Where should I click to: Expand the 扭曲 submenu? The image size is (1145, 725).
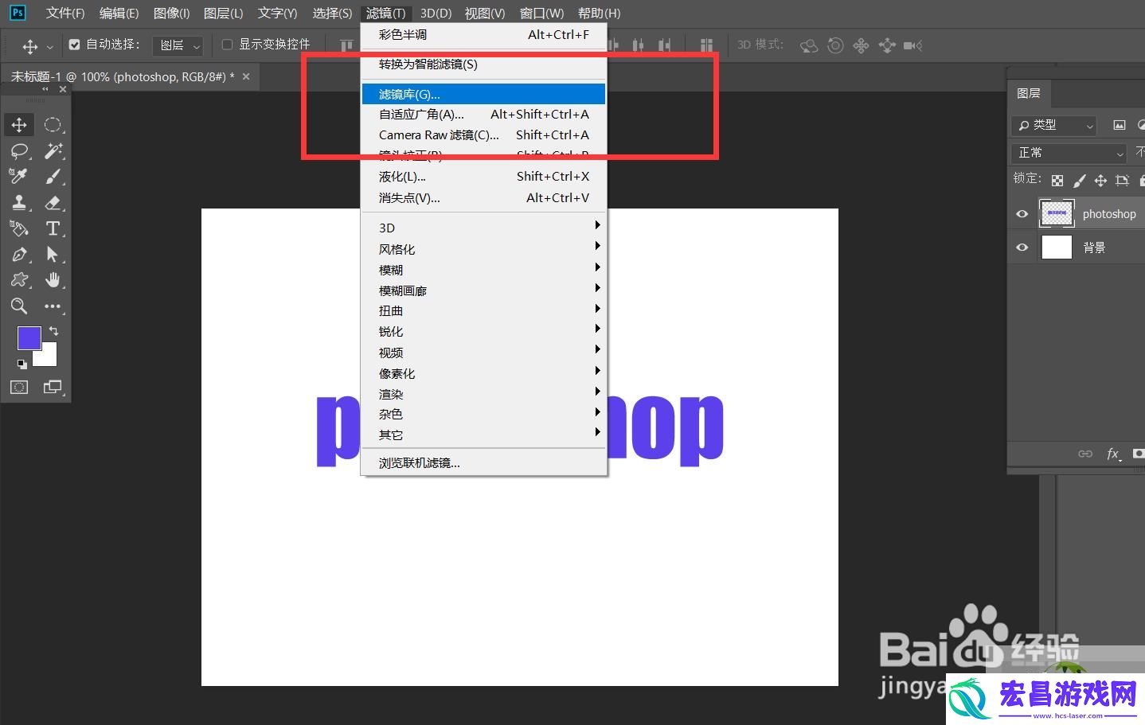[x=483, y=311]
